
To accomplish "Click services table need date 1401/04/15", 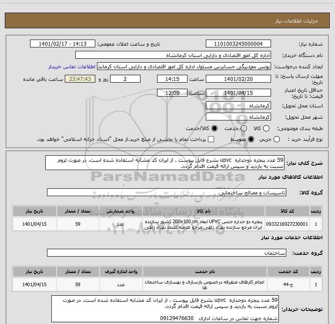I will click(34, 284).
